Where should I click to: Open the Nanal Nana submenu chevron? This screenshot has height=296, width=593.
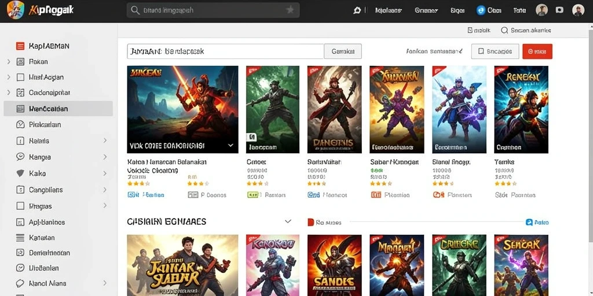pyautogui.click(x=105, y=283)
